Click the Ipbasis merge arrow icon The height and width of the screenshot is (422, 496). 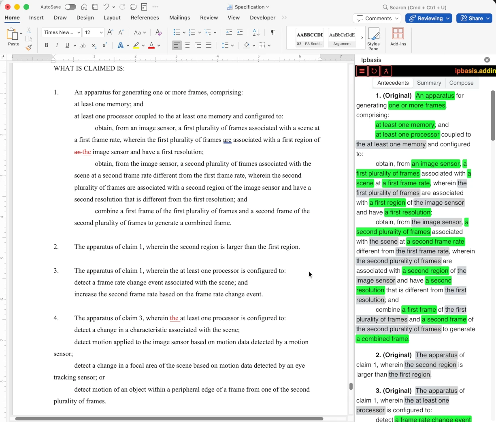tap(386, 71)
